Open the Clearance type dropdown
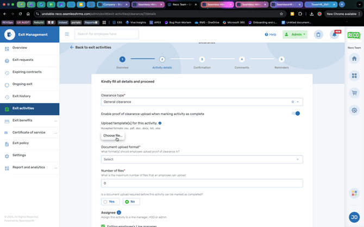 click(x=202, y=102)
